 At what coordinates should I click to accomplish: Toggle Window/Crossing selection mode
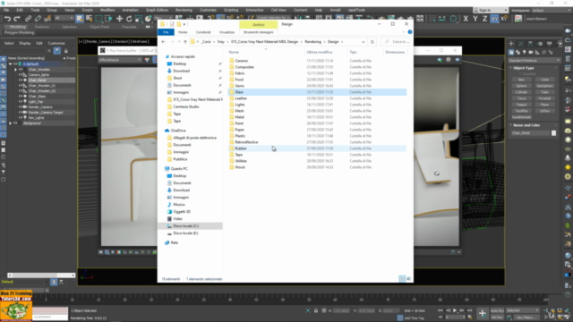click(x=108, y=19)
